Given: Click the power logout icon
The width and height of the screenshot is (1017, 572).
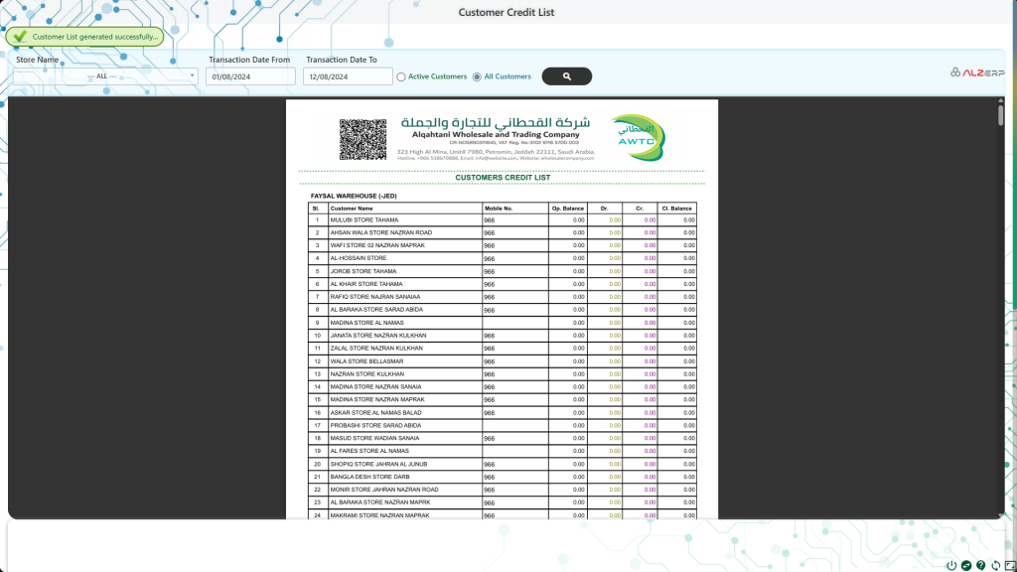Looking at the screenshot, I should coord(951,565).
